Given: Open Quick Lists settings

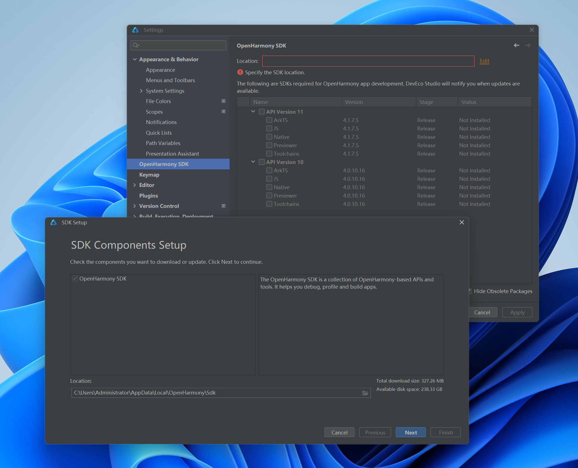Looking at the screenshot, I should [159, 133].
